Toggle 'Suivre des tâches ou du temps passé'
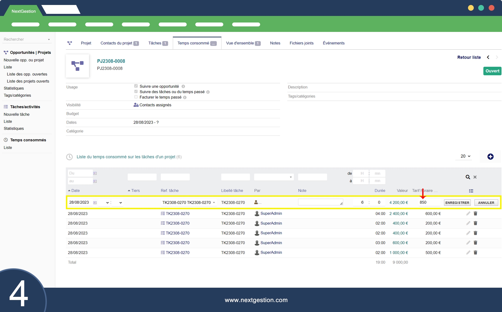 pyautogui.click(x=136, y=92)
